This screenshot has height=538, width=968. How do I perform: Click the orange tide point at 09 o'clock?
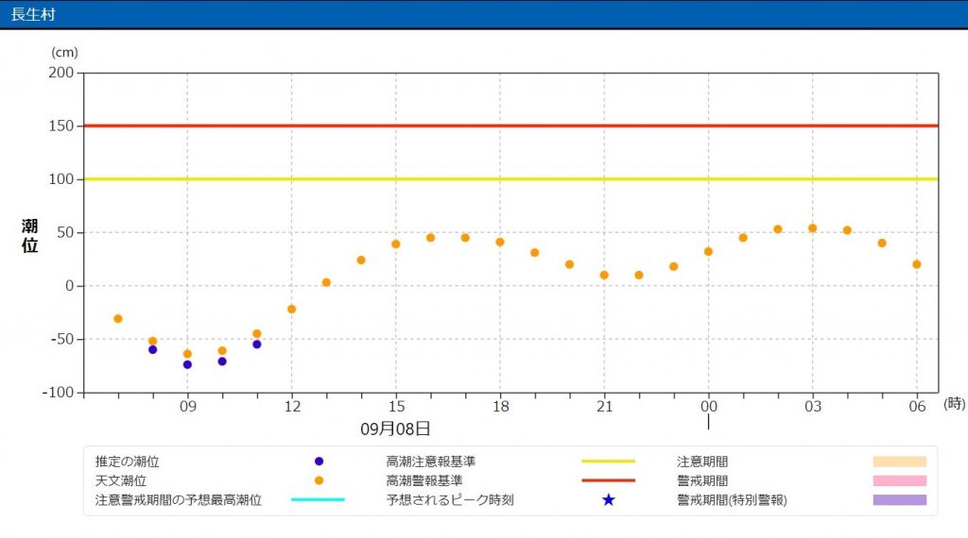188,354
